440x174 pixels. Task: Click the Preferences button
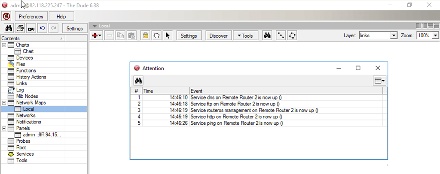click(31, 17)
